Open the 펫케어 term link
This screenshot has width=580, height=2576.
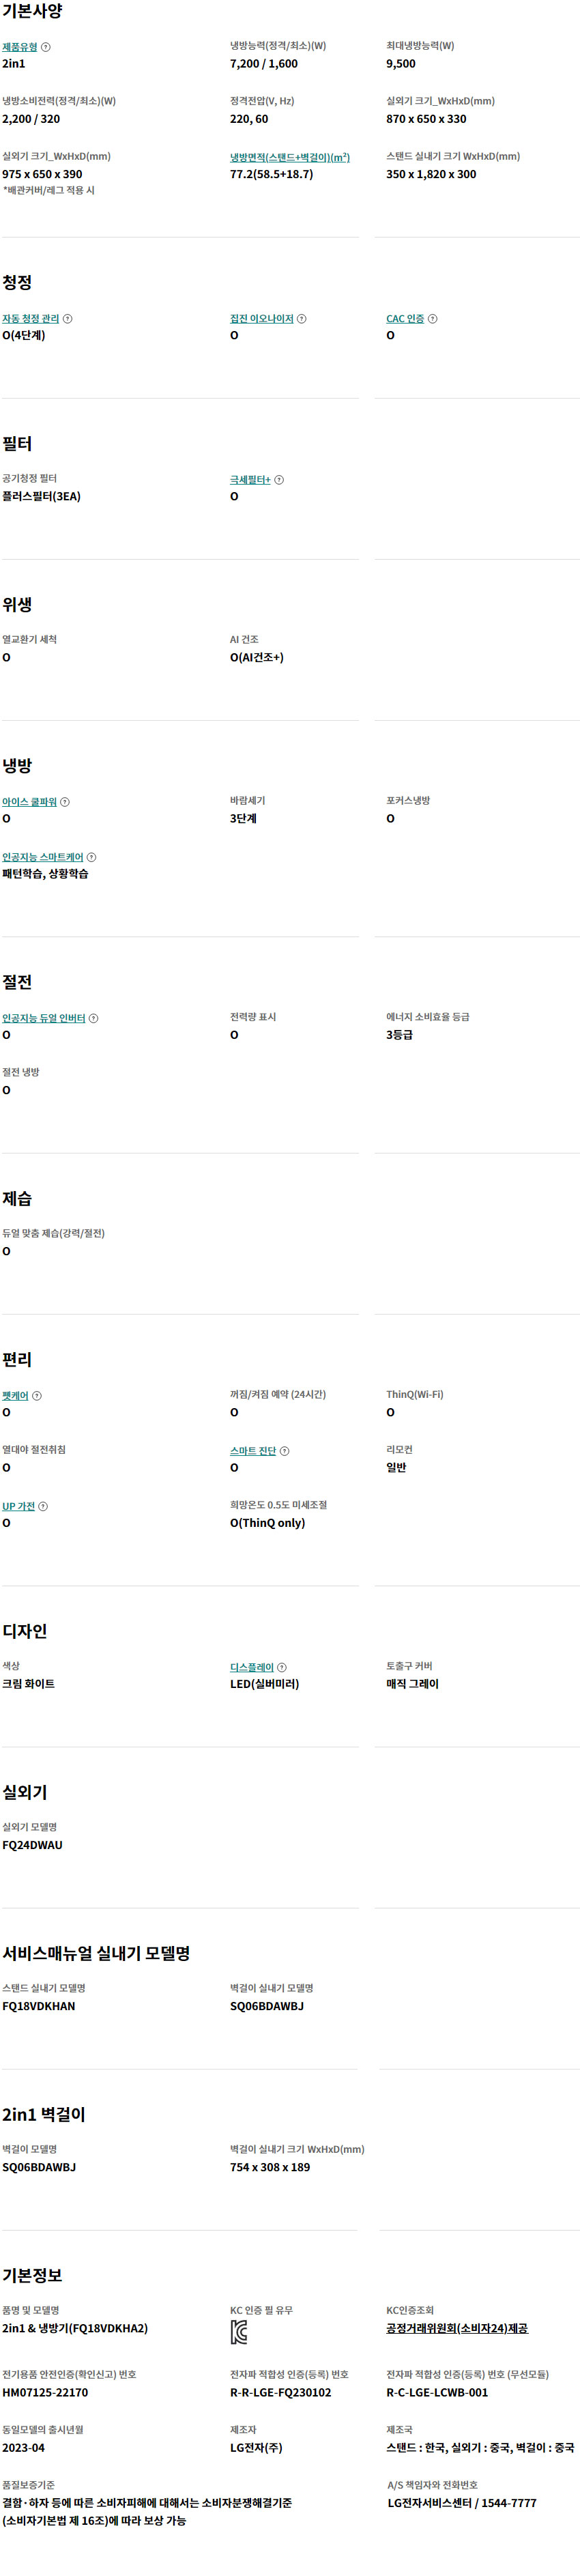pos(15,1396)
